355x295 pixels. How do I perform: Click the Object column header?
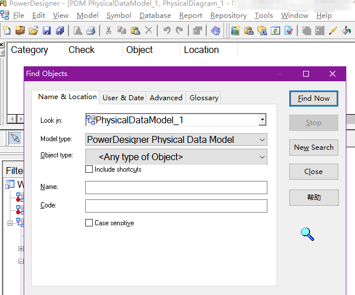pos(151,50)
